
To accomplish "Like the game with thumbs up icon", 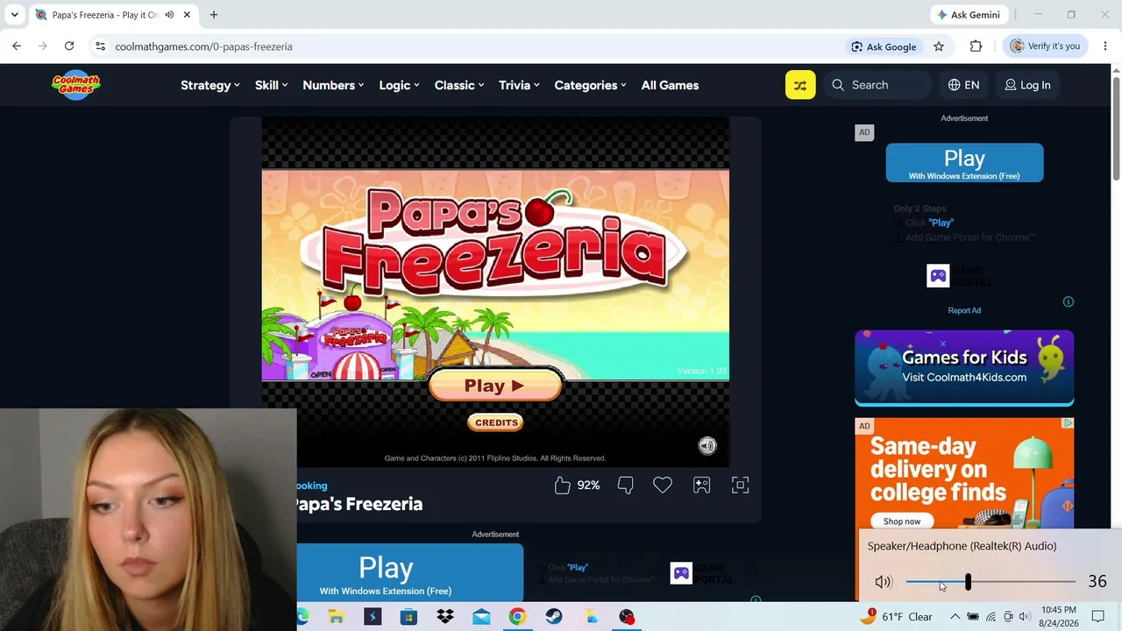I will click(x=563, y=486).
